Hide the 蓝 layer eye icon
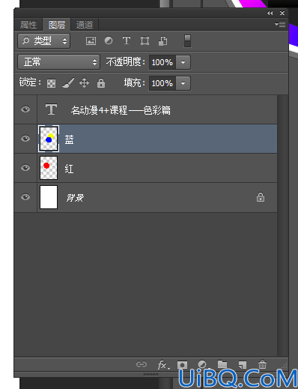This screenshot has width=298, height=389. coord(25,139)
